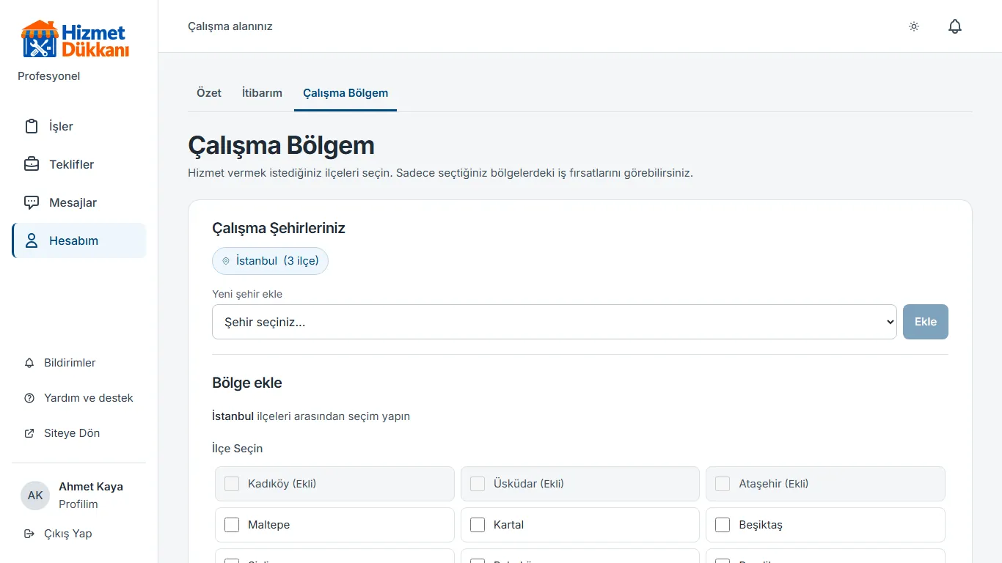Click the chat bubble icon beside Mesajlar

pyautogui.click(x=32, y=202)
